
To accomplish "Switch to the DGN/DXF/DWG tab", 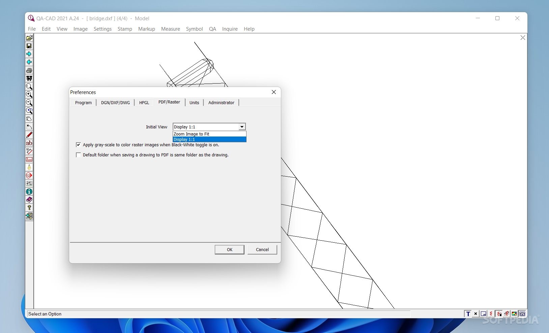I will [115, 102].
